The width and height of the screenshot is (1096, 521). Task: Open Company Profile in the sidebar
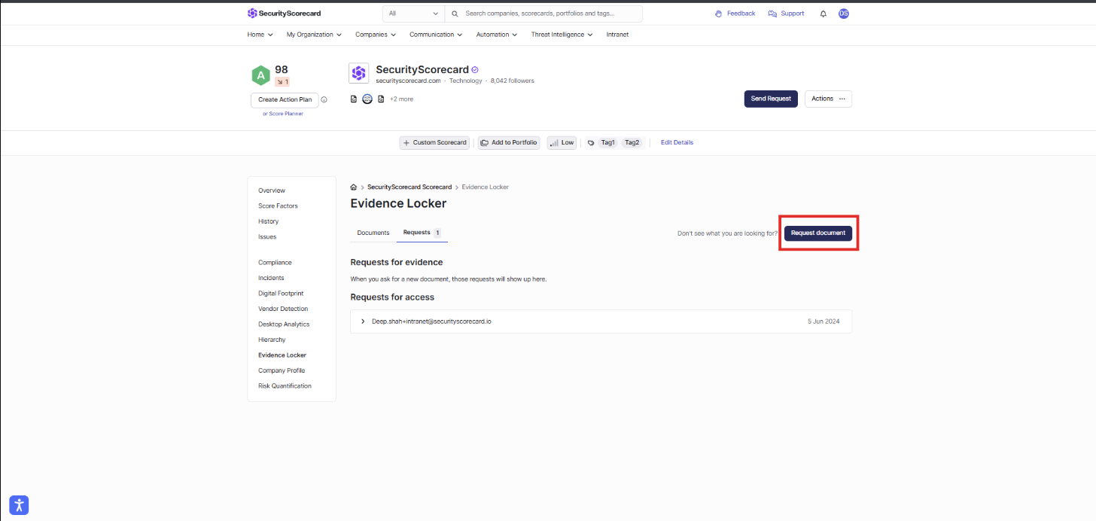tap(282, 370)
